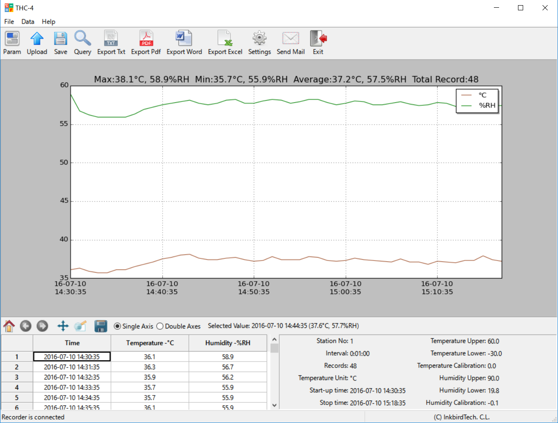Select the 2016-07-10 14:32:35 time cell
Viewport: 558px width, 423px height.
(72, 377)
